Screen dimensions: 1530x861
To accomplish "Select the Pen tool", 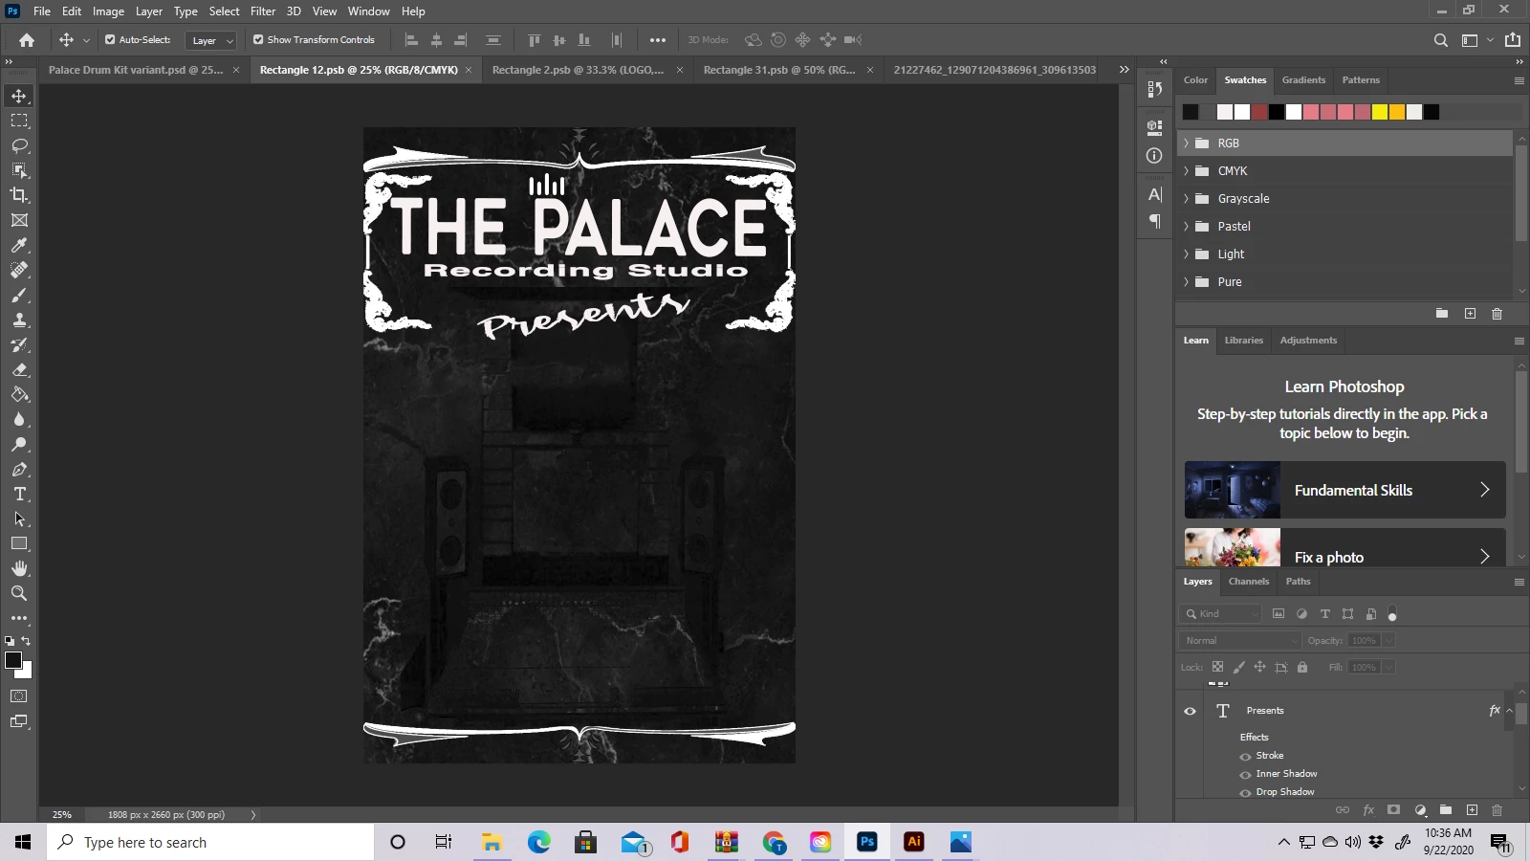I will [19, 469].
